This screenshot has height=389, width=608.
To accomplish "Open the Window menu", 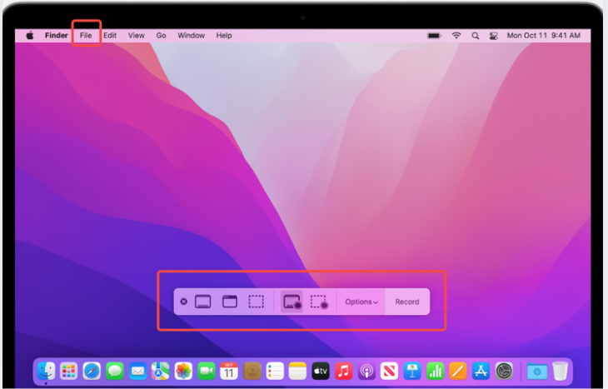I will 191,36.
